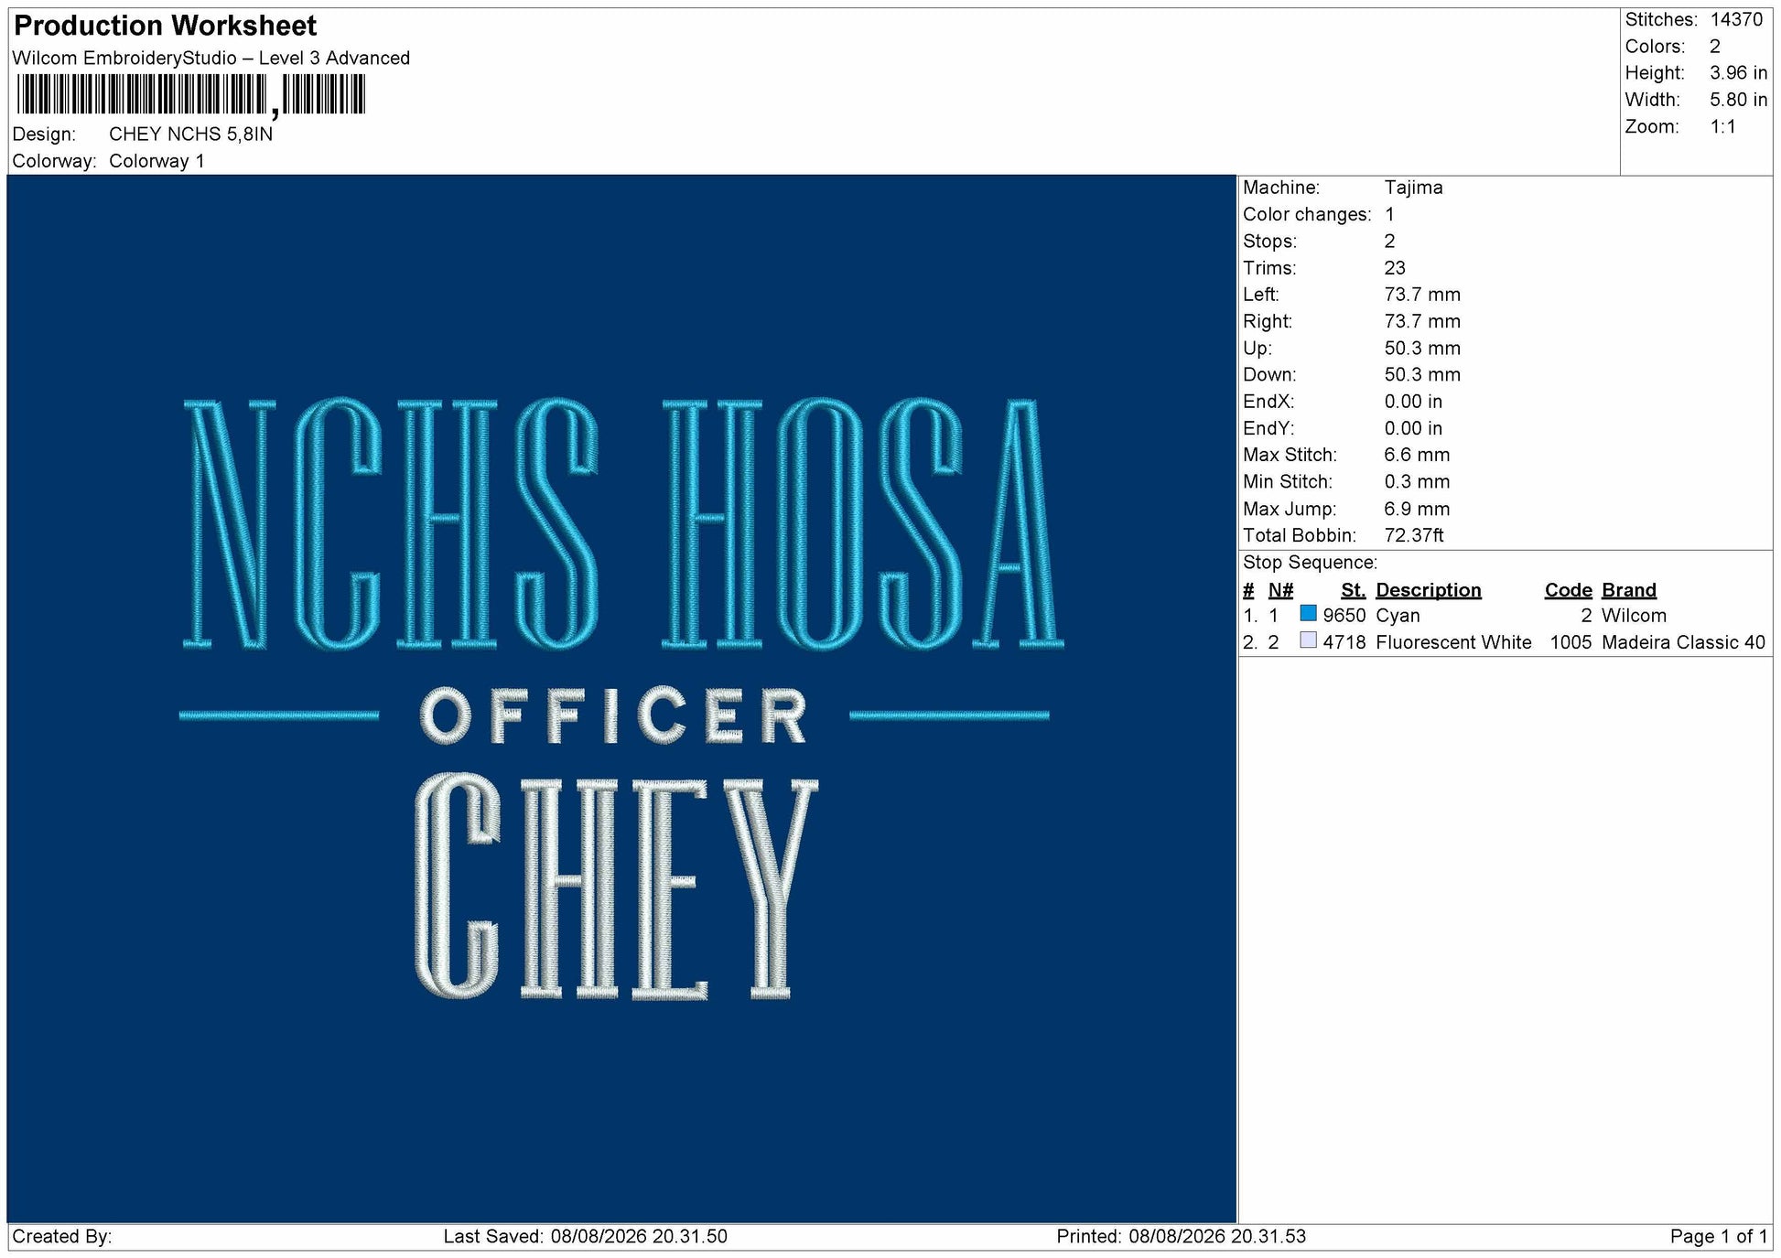Select the Fluorescent White thread swatch
This screenshot has height=1258, width=1781.
(1308, 640)
